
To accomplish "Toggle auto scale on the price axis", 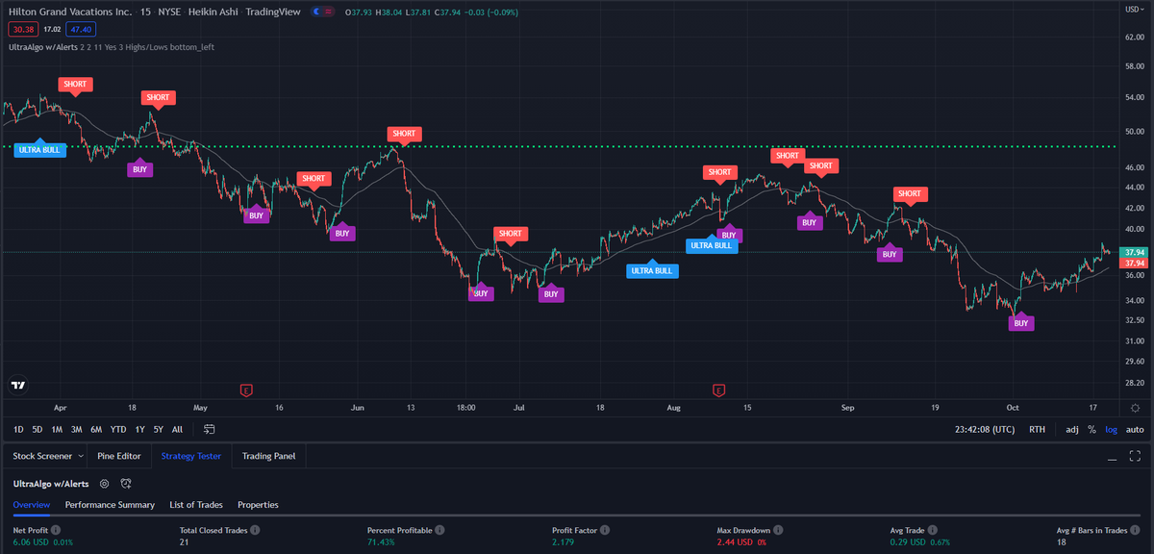I will click(x=1135, y=429).
